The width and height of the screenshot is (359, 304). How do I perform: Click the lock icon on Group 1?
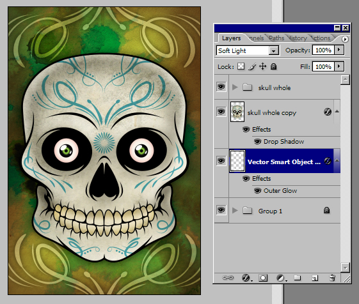327,210
